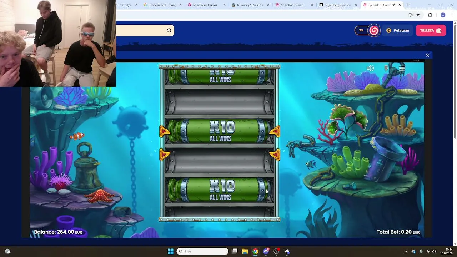Image resolution: width=457 pixels, height=257 pixels.
Task: Click the microphone tray icon
Action: point(421,251)
